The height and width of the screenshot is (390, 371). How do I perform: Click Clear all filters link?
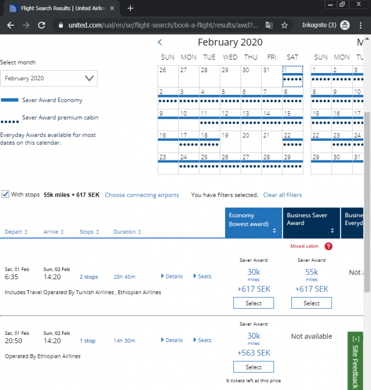click(x=282, y=195)
